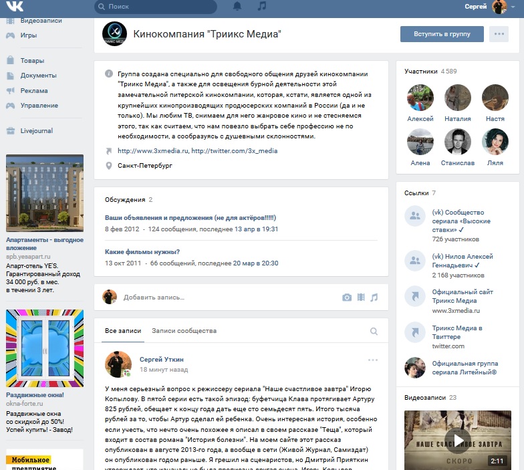Image resolution: width=524 pixels, height=470 pixels.
Task: Click the Livejournal briefcase icon
Action: pos(11,131)
